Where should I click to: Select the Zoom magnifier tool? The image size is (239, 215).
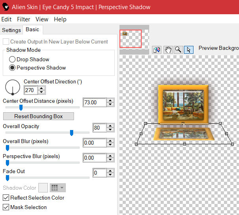pyautogui.click(x=178, y=50)
